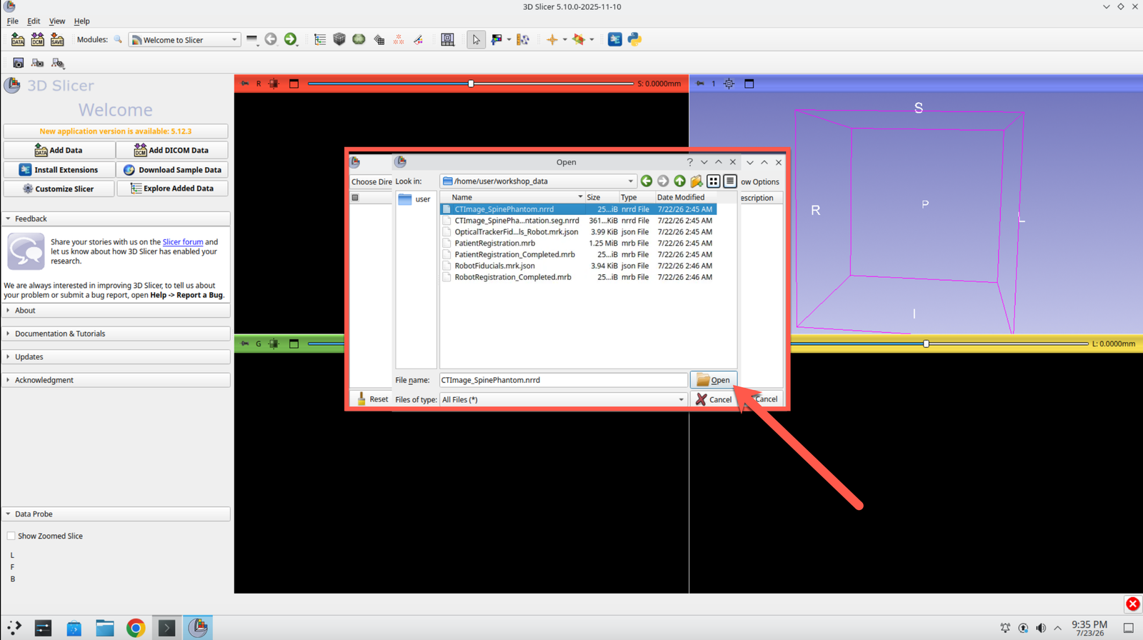Open the View menu
Screen dimensions: 1143x640
[x=57, y=21]
